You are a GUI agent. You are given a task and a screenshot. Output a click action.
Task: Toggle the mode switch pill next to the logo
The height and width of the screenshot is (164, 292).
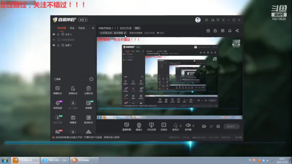coord(83,20)
